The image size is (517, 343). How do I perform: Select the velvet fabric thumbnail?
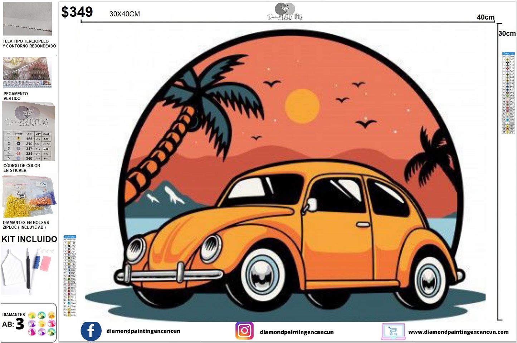[x=28, y=19]
